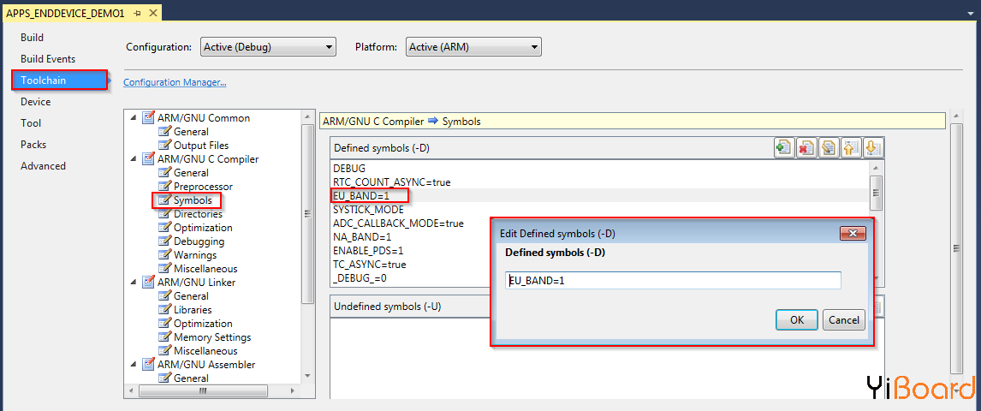The width and height of the screenshot is (981, 411).
Task: Collapse the ARM/GNU Common tree node
Action: [134, 118]
